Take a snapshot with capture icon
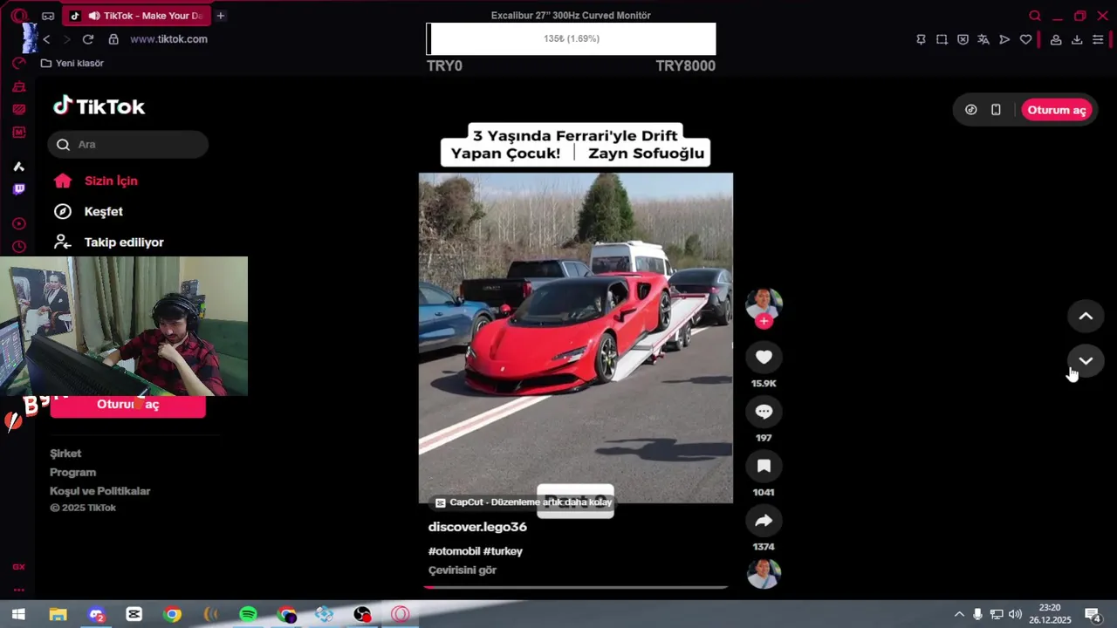The height and width of the screenshot is (628, 1117). [x=942, y=39]
